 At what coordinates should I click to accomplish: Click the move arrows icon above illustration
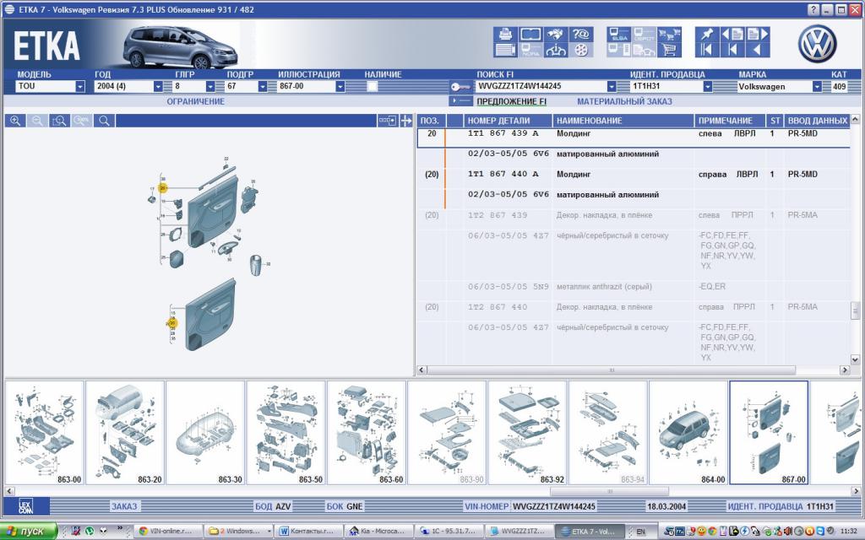[406, 121]
